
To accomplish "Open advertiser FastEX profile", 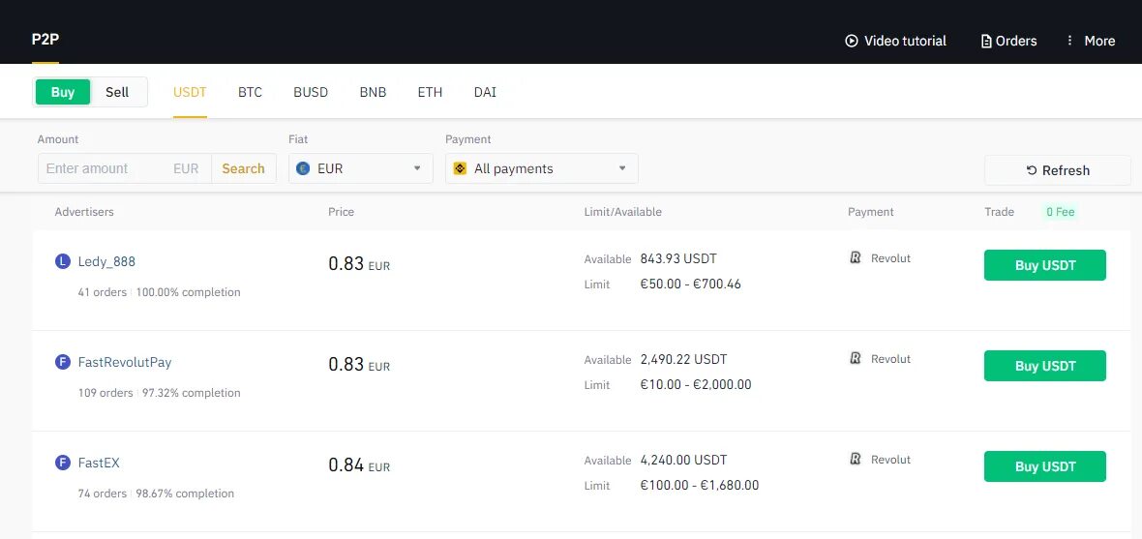I will click(99, 463).
